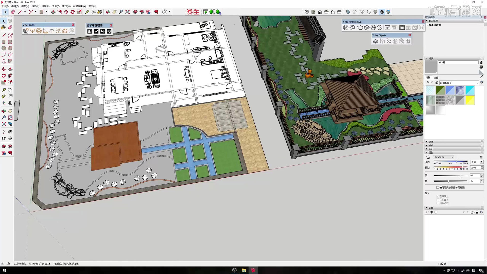Select the yellow glass material swatch
Screen dimensions: 487x274
(x=470, y=100)
